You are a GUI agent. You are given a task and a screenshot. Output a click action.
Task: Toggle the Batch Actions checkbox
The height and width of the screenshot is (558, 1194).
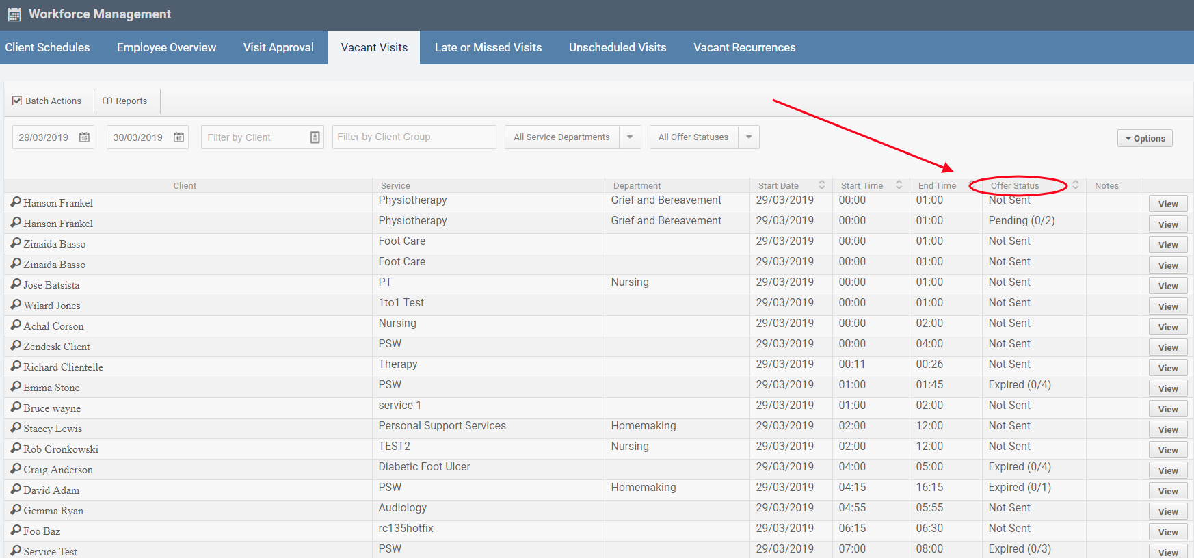[17, 101]
